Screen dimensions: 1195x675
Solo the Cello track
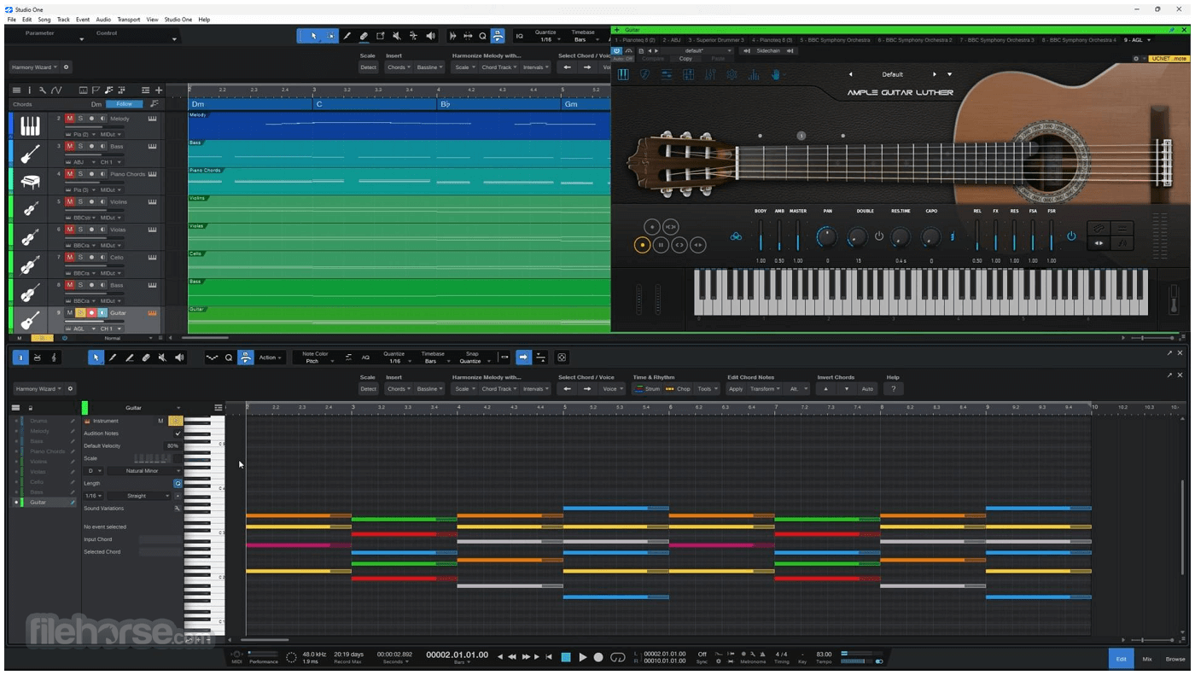click(80, 258)
